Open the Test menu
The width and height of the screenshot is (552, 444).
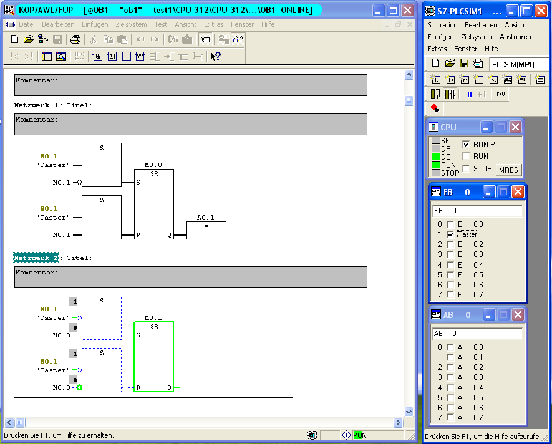[160, 24]
